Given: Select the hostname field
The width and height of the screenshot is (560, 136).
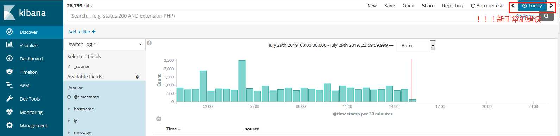Looking at the screenshot, I should pyautogui.click(x=84, y=109).
